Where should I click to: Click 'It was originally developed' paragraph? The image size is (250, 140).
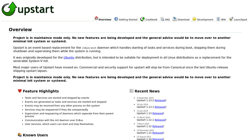(x=122, y=59)
